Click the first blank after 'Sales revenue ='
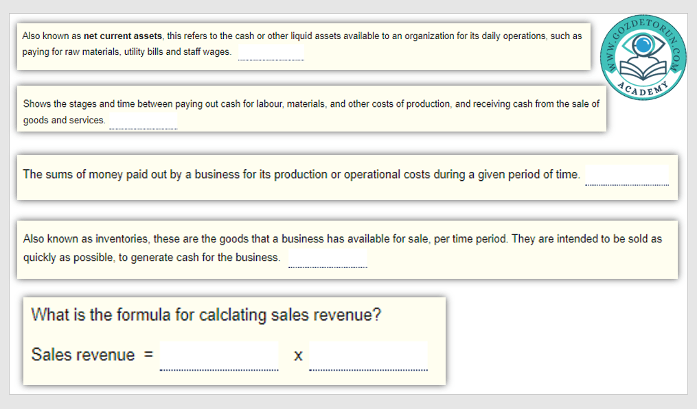Image resolution: width=697 pixels, height=409 pixels. click(x=219, y=356)
